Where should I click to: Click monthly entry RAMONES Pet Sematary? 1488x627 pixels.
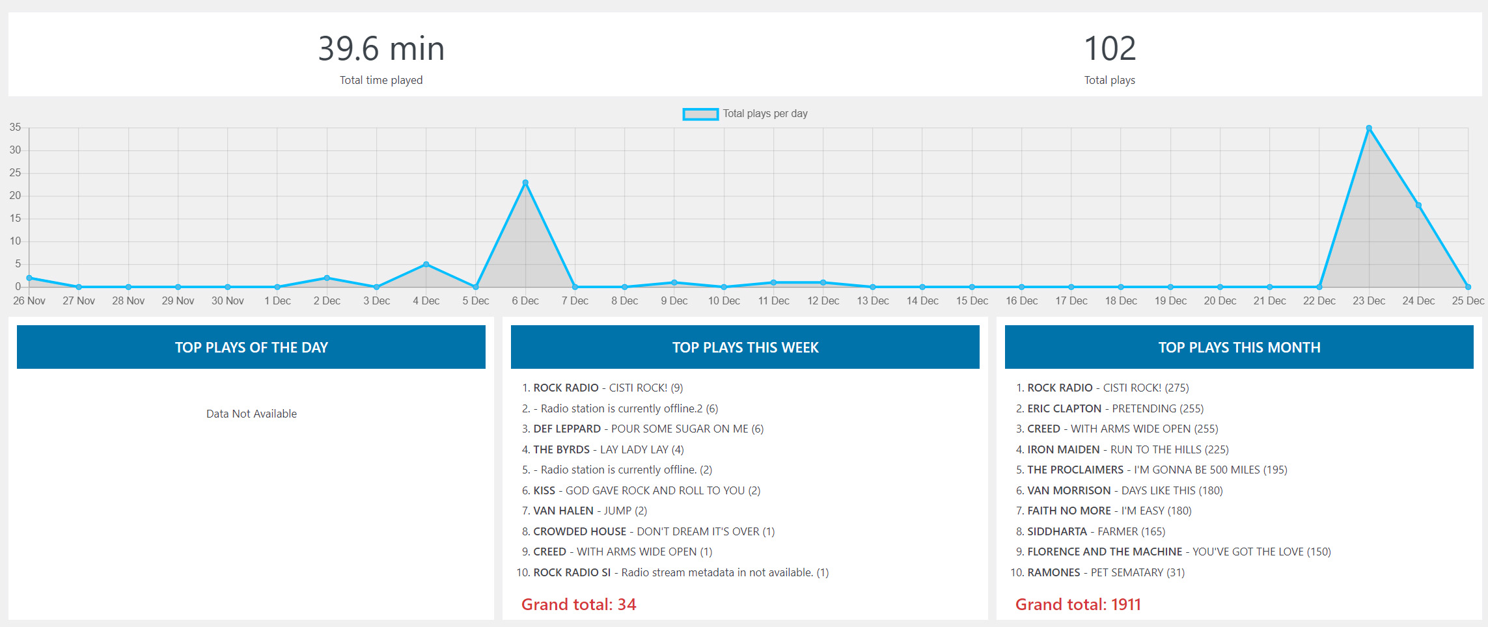(1106, 572)
